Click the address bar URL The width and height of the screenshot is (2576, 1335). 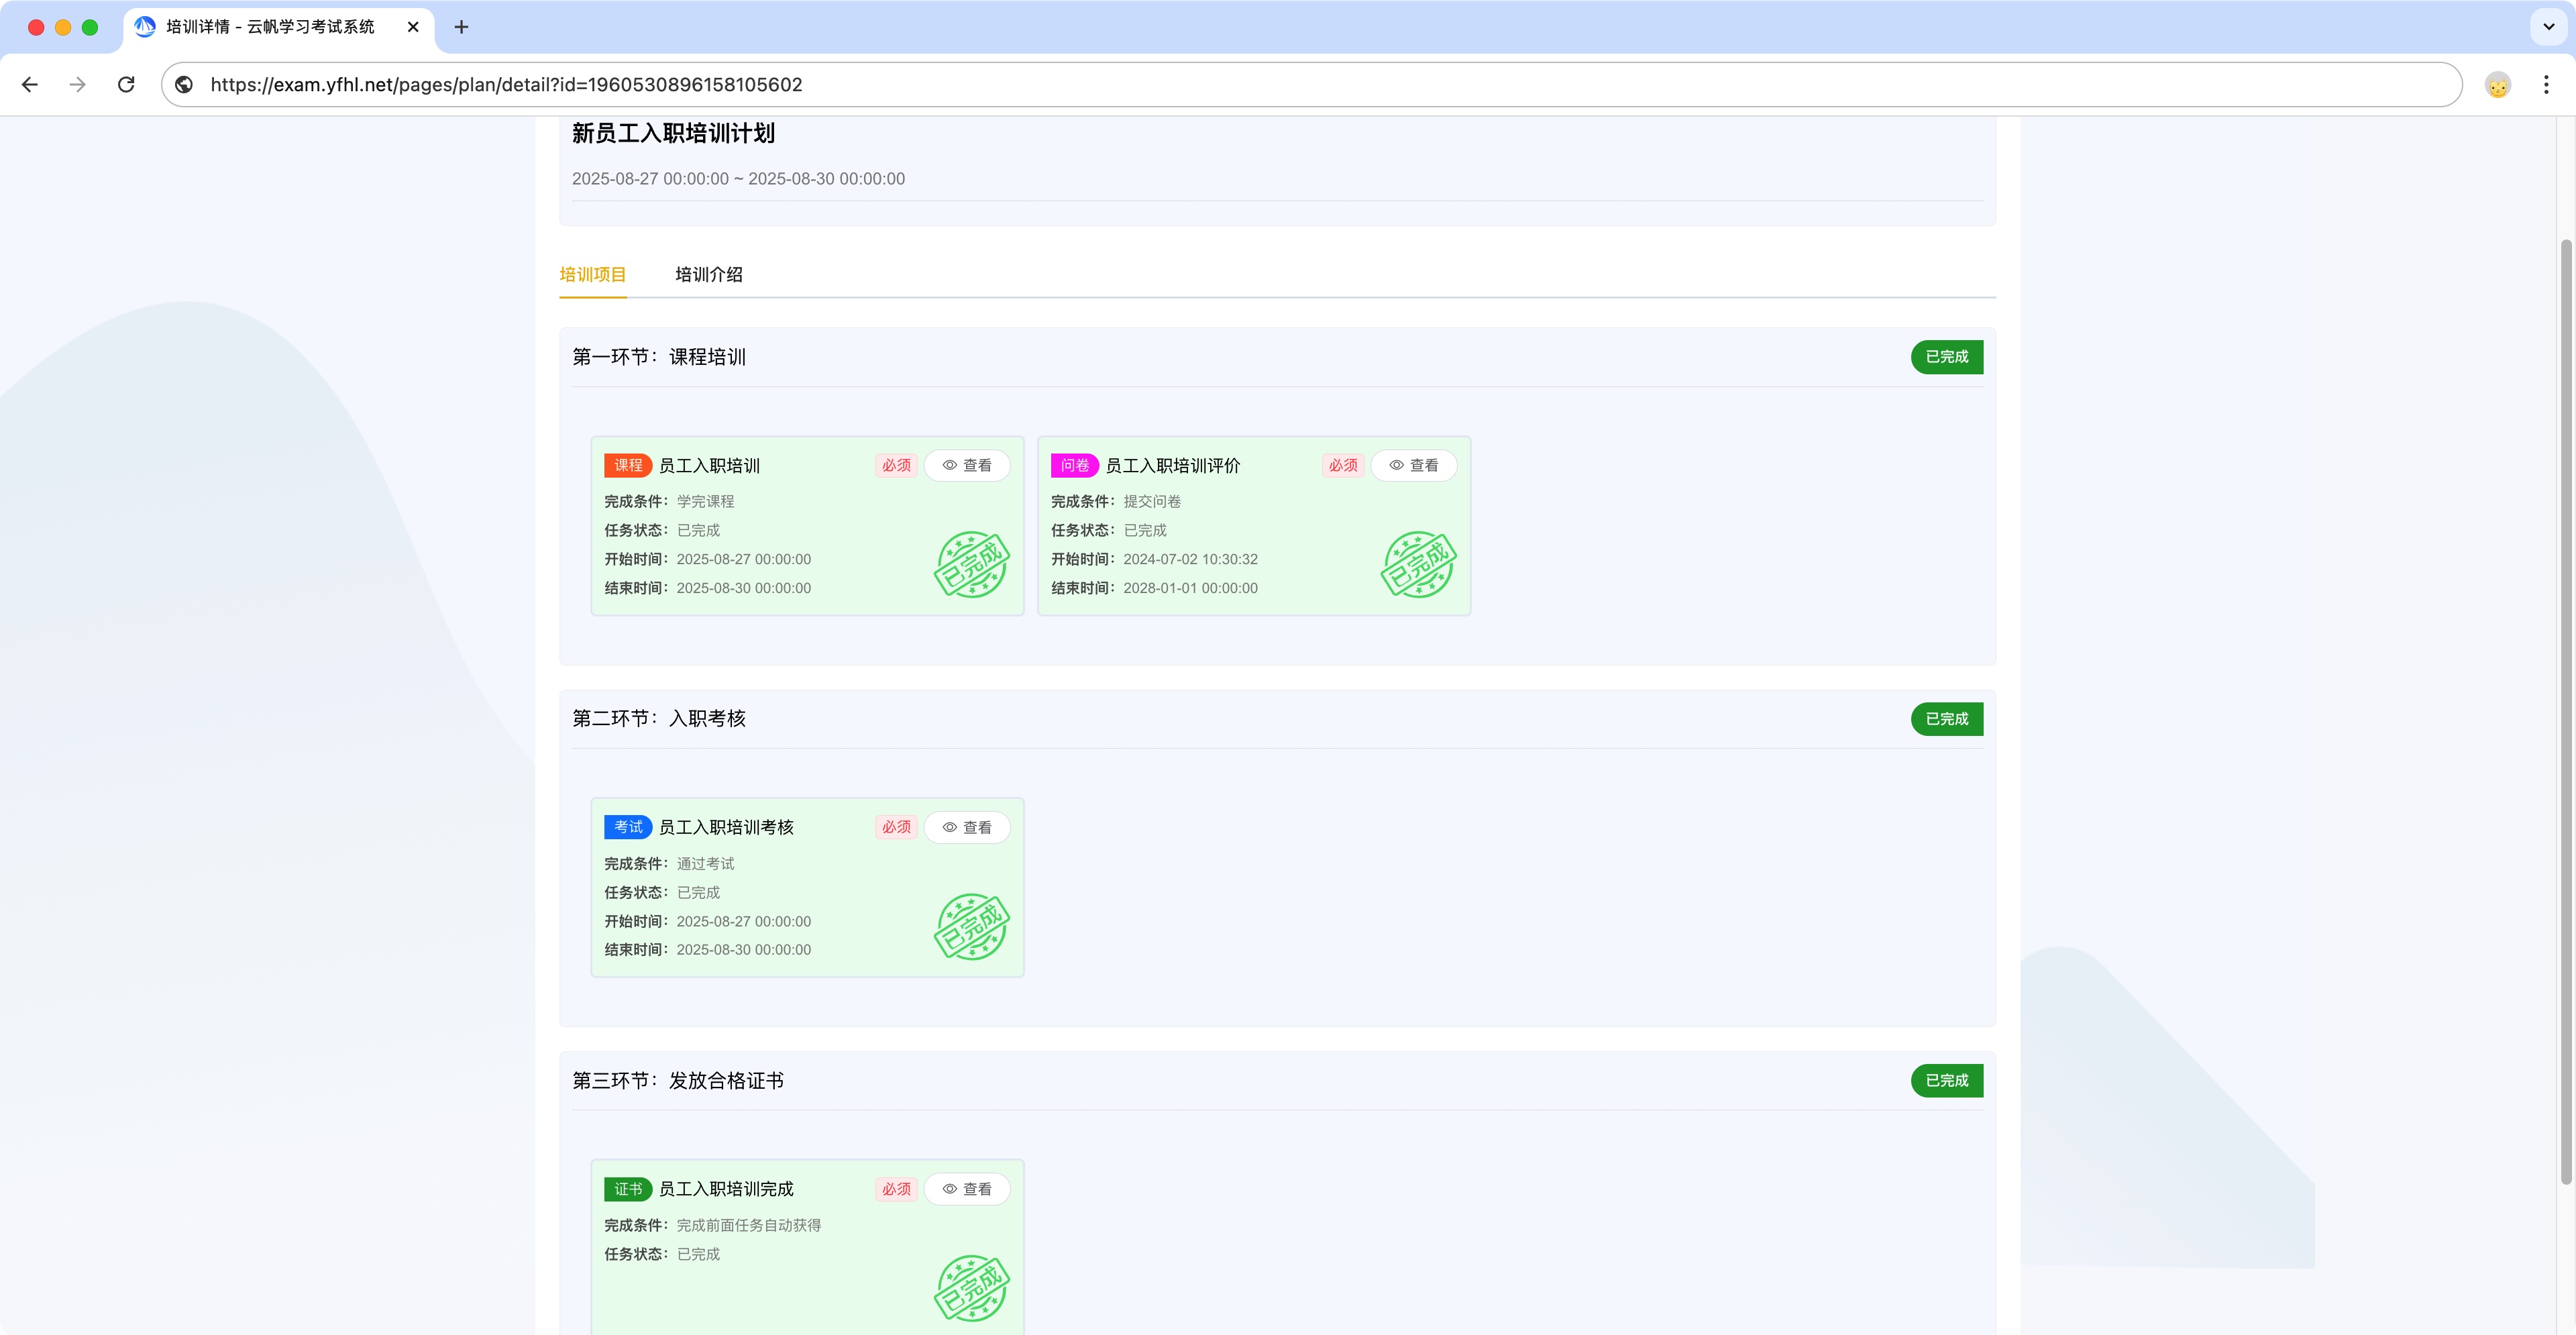point(506,85)
